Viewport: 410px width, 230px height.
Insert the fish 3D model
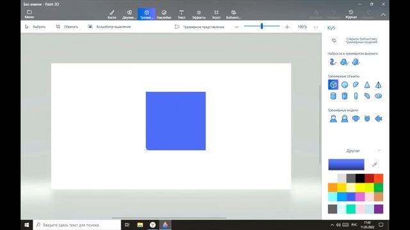coord(379,119)
